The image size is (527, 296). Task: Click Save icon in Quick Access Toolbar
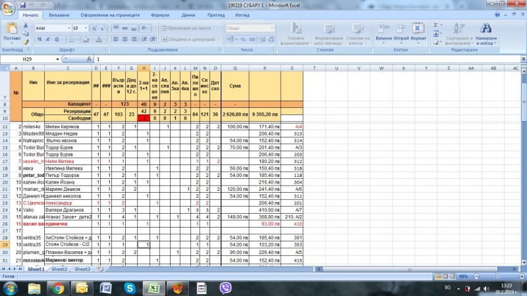(23, 5)
